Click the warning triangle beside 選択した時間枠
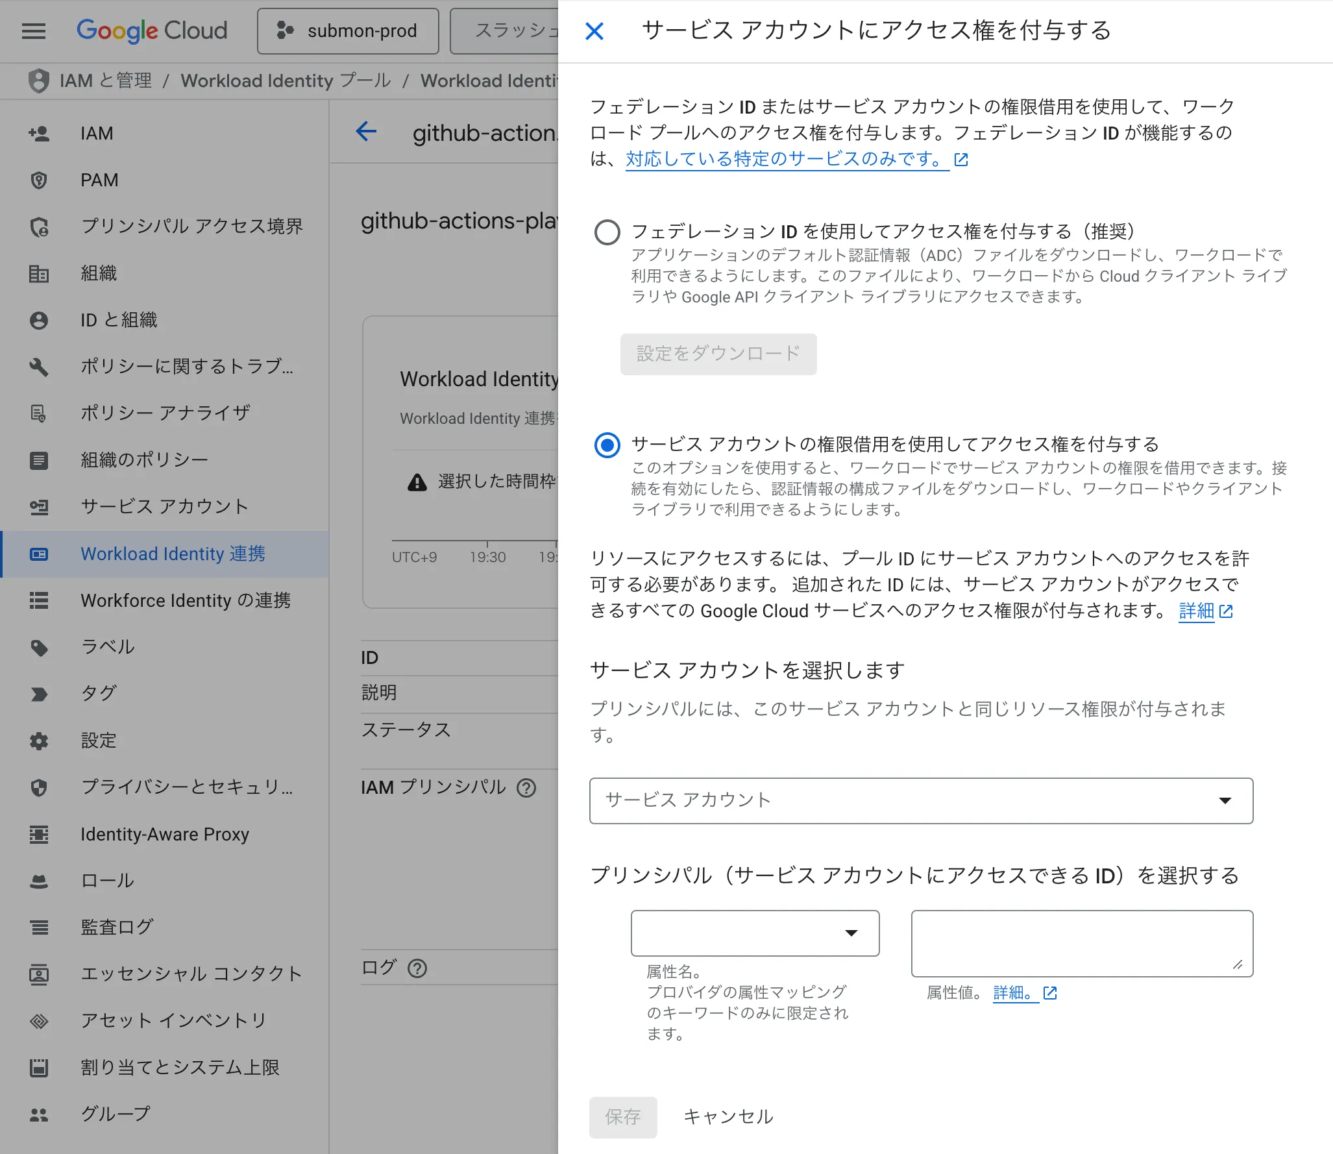This screenshot has height=1154, width=1333. (417, 482)
